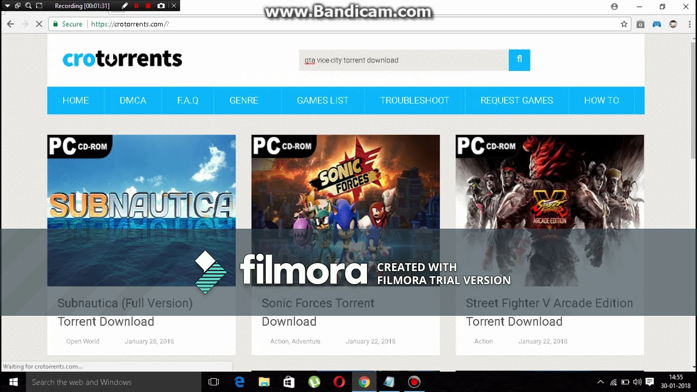The image size is (697, 392).
Task: Open Windows Store from the taskbar
Action: click(x=289, y=382)
